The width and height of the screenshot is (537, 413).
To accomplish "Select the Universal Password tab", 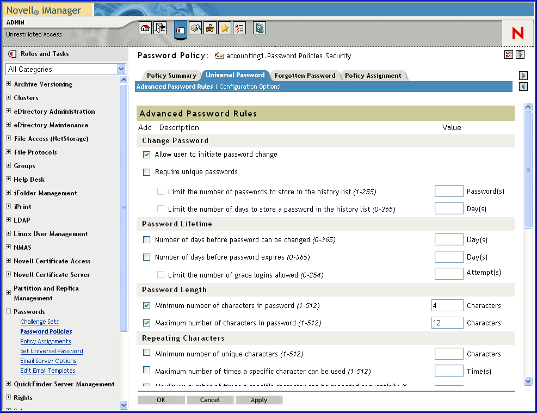I will (235, 75).
